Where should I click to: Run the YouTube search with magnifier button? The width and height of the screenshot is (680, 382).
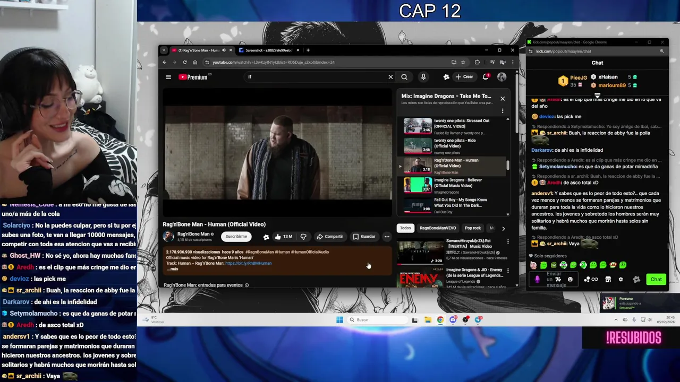click(x=404, y=77)
